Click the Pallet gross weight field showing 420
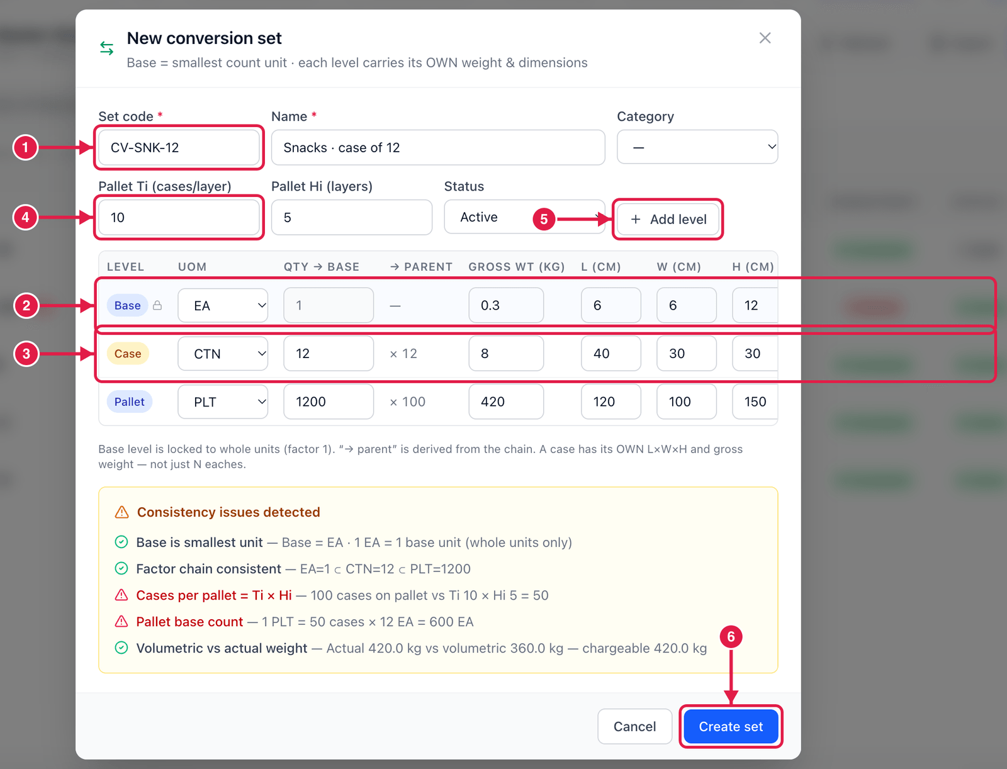Screen dimensions: 1007x769 (x=506, y=401)
